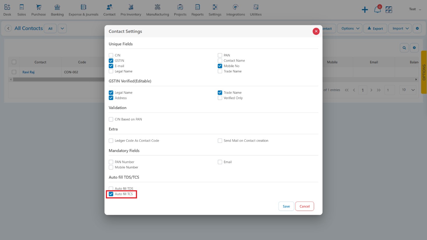Check the PAN unique field

(x=220, y=55)
